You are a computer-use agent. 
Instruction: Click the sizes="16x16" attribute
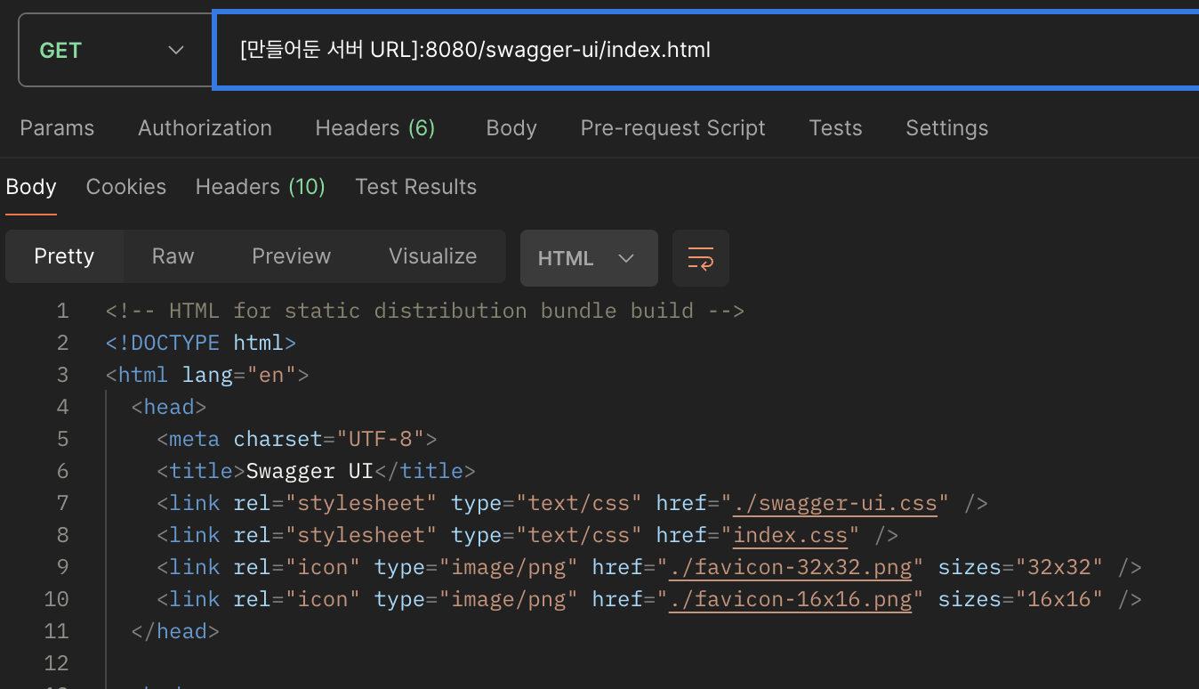click(x=1020, y=599)
